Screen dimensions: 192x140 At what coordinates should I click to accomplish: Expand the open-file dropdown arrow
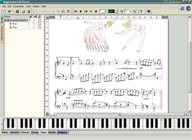tap(13, 12)
